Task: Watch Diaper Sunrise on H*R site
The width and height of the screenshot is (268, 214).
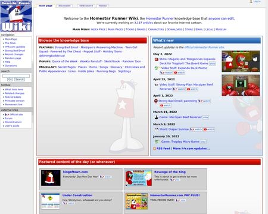Action: click(196, 130)
